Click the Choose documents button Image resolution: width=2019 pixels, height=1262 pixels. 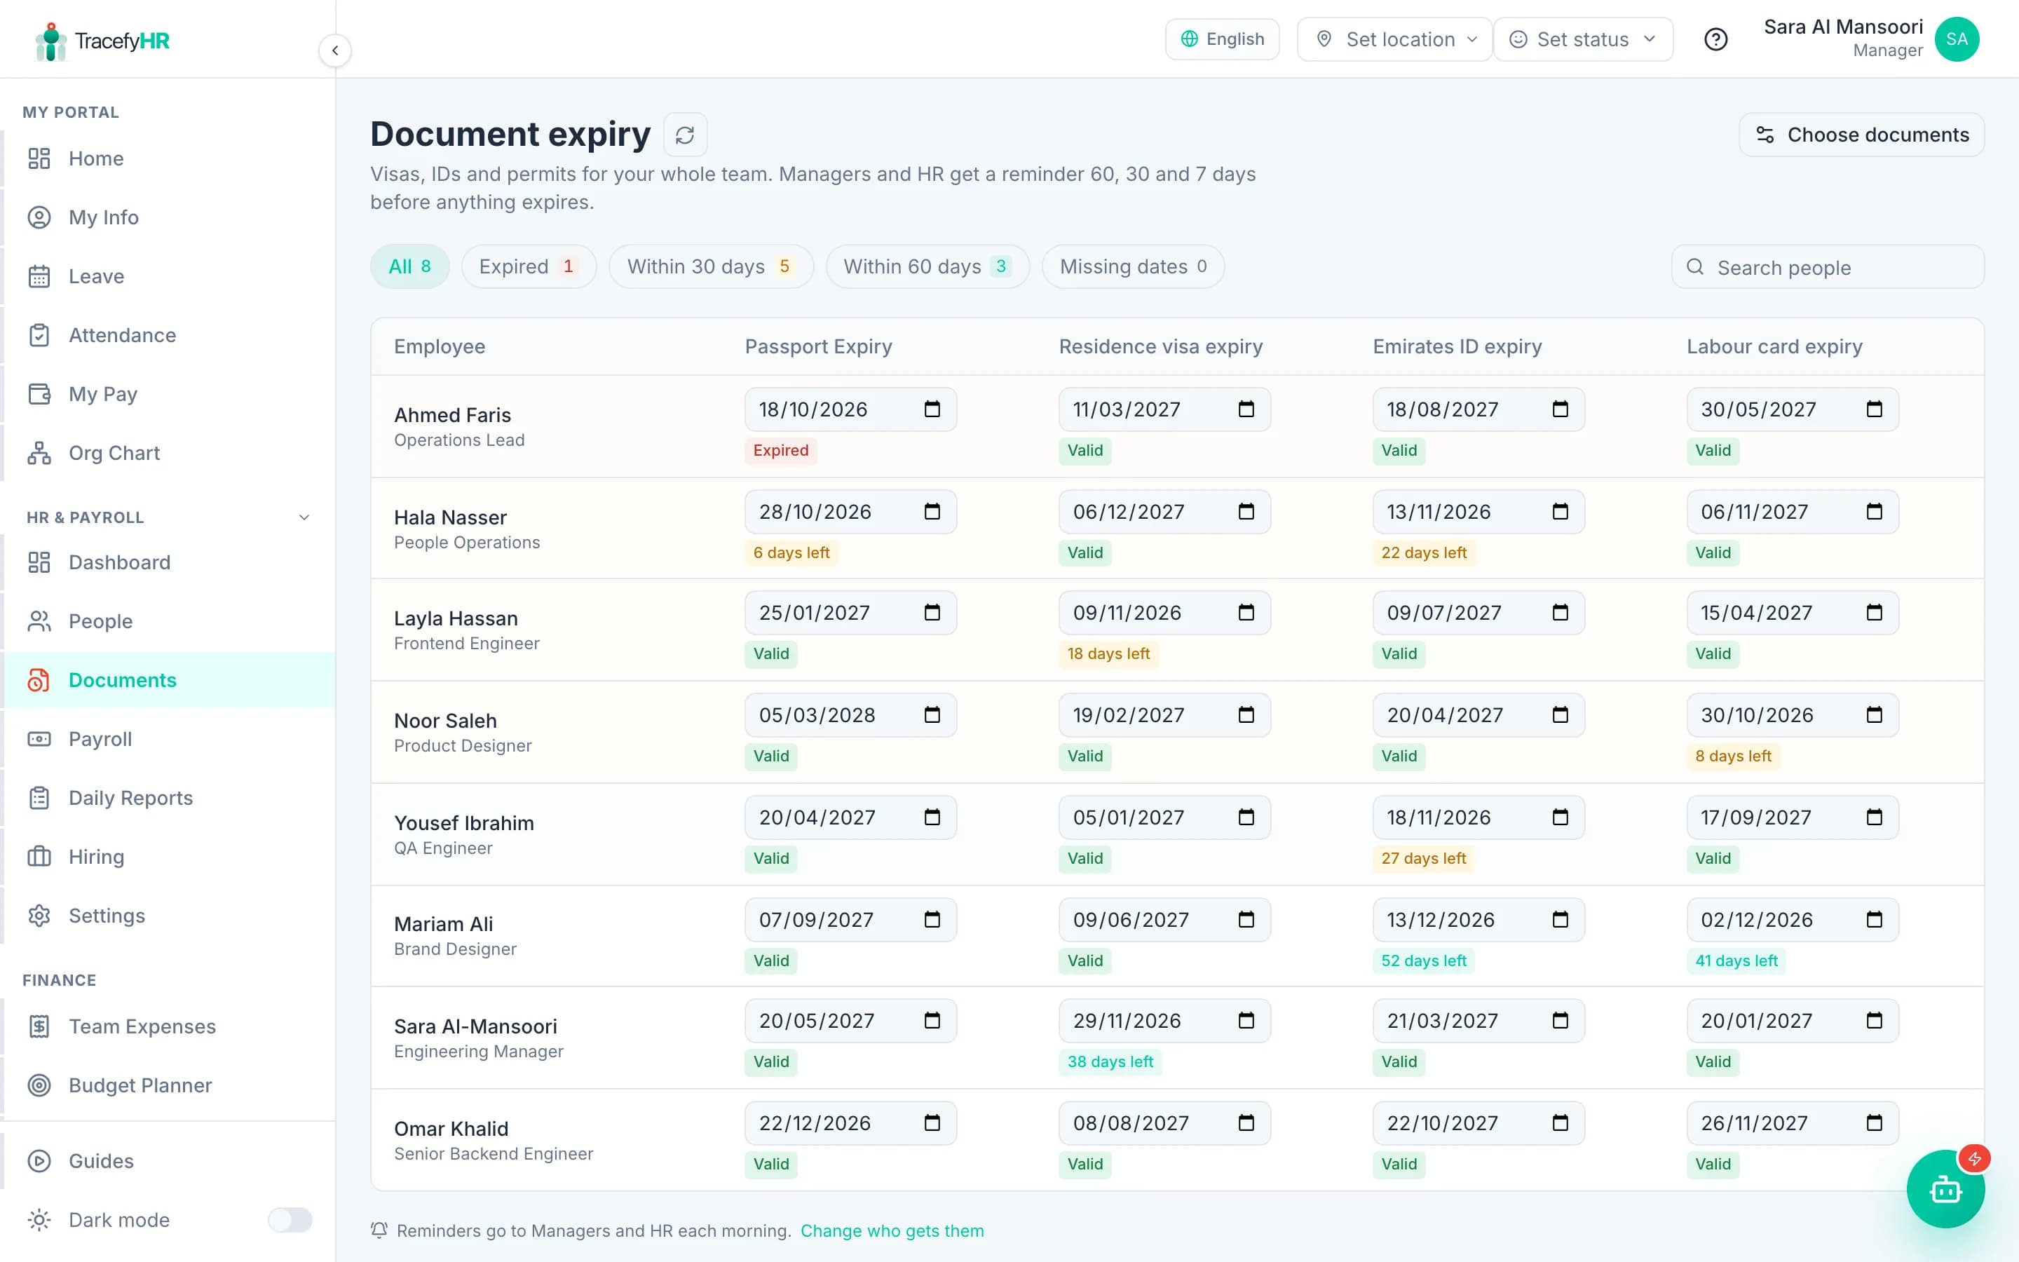[x=1861, y=135]
